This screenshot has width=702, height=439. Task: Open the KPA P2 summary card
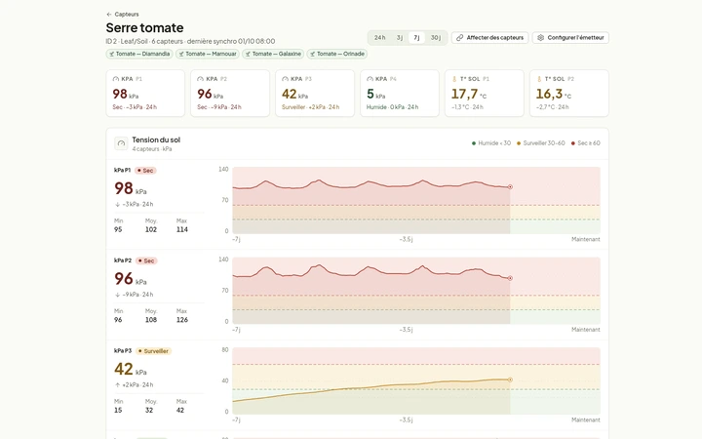pyautogui.click(x=230, y=94)
